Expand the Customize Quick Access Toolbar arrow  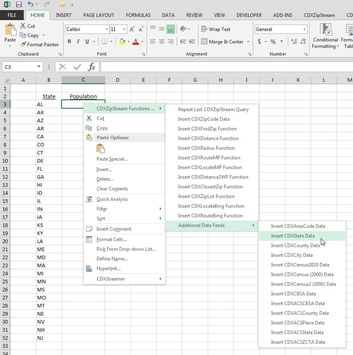(72, 4)
